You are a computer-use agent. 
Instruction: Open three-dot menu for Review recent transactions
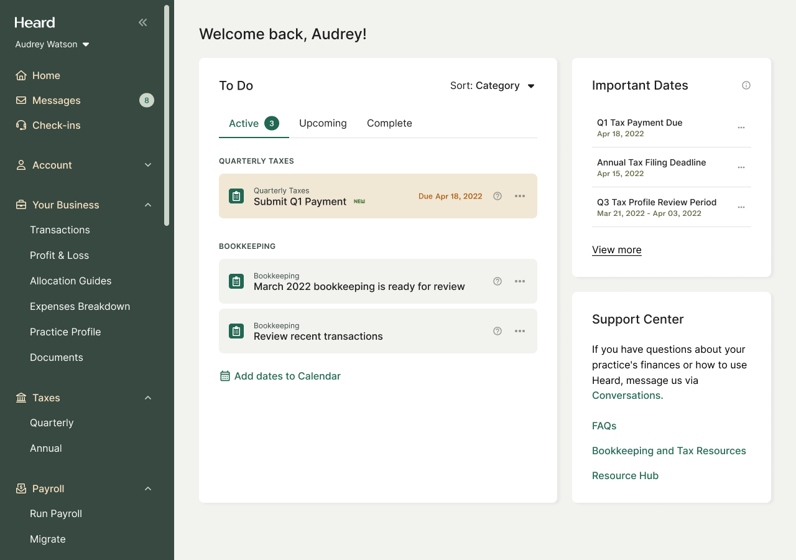[x=520, y=331]
